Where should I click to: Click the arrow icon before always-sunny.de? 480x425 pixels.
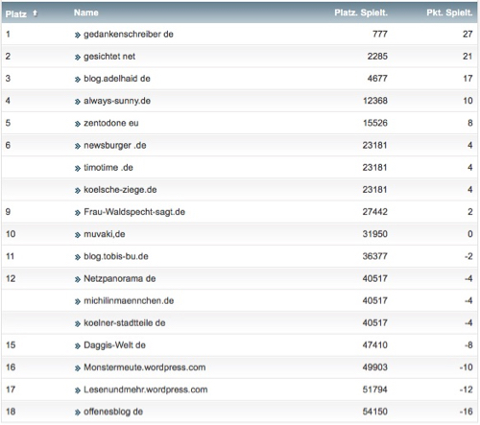click(78, 102)
